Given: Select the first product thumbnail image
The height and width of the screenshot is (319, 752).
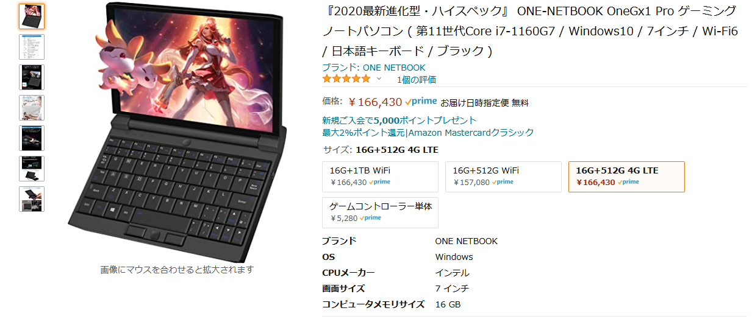Looking at the screenshot, I should [x=32, y=16].
